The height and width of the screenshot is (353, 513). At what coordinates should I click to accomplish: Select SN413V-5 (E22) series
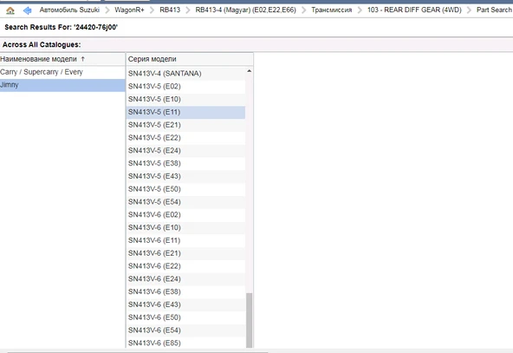coord(185,138)
